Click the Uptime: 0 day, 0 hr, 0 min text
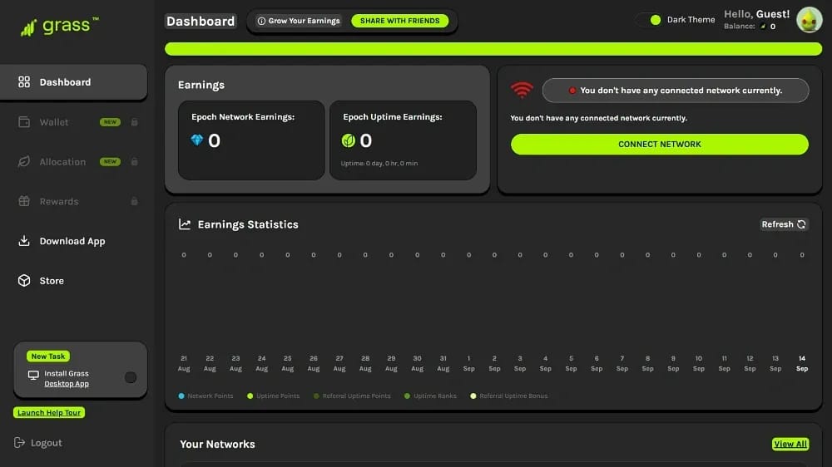Viewport: 832px width, 467px height. [x=379, y=163]
